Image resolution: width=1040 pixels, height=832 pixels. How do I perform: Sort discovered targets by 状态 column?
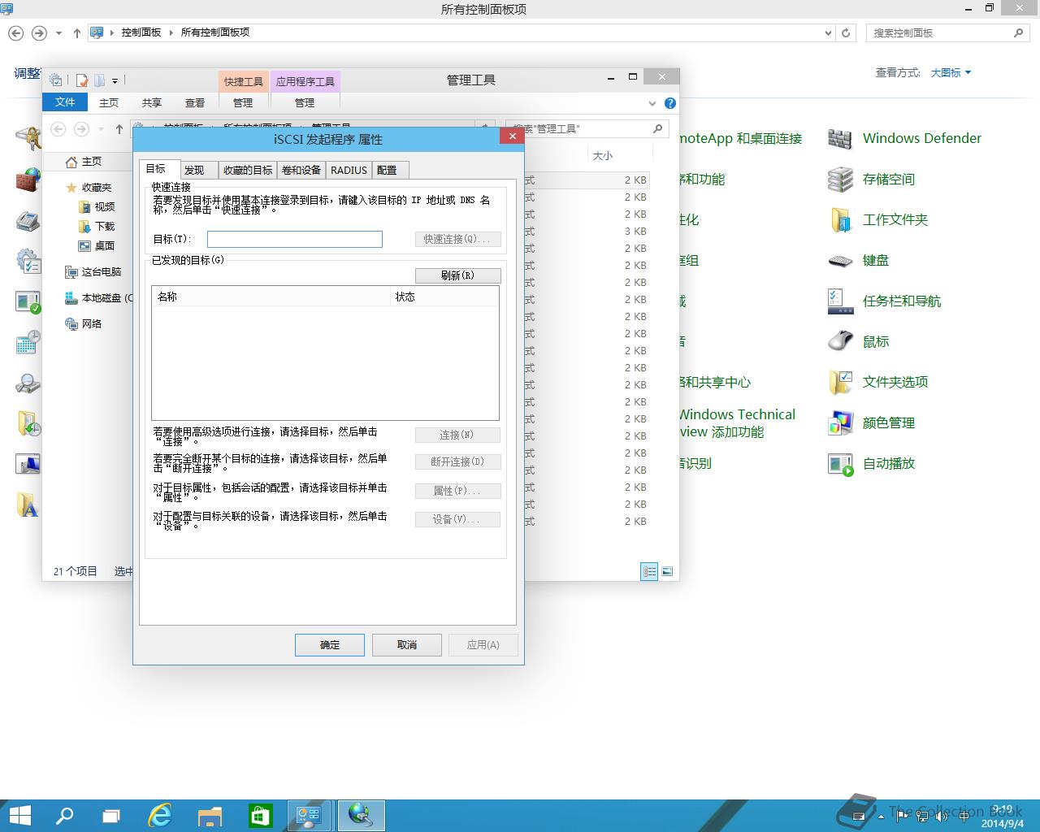[x=445, y=297]
